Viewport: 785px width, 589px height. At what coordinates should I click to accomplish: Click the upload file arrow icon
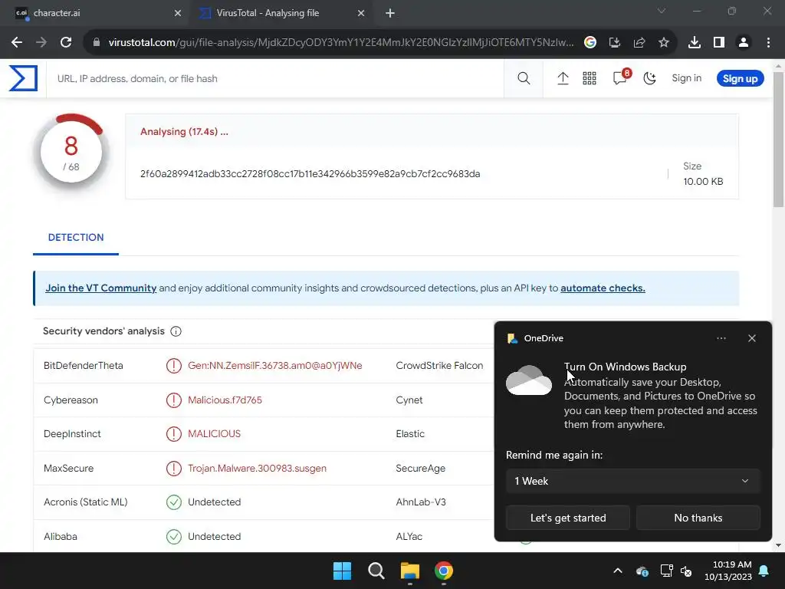563,78
